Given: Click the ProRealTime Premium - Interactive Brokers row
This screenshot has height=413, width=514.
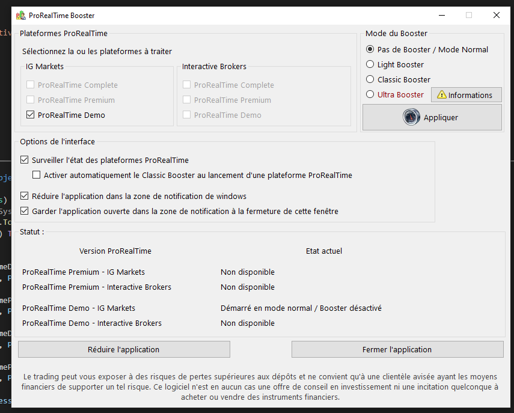Looking at the screenshot, I should 148,287.
